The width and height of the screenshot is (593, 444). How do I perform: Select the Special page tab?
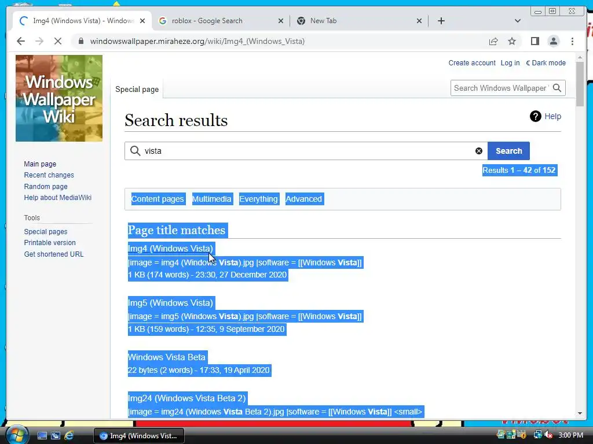click(x=137, y=90)
